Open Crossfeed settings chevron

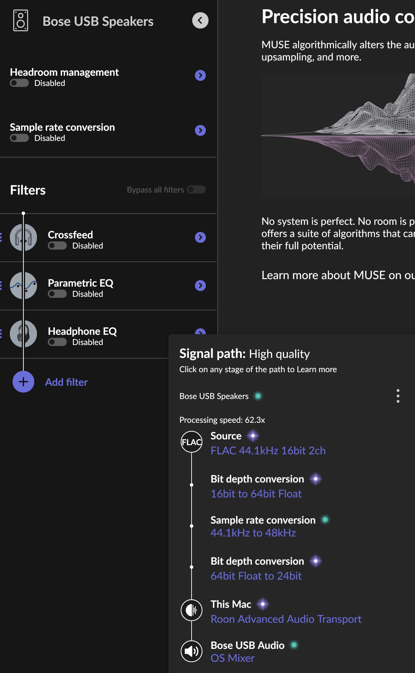(200, 237)
